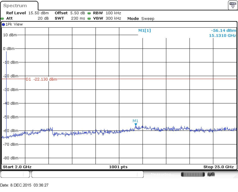Click green indicator dot beside Att
Image resolution: width=238 pixels, height=192 pixels.
point(2,19)
